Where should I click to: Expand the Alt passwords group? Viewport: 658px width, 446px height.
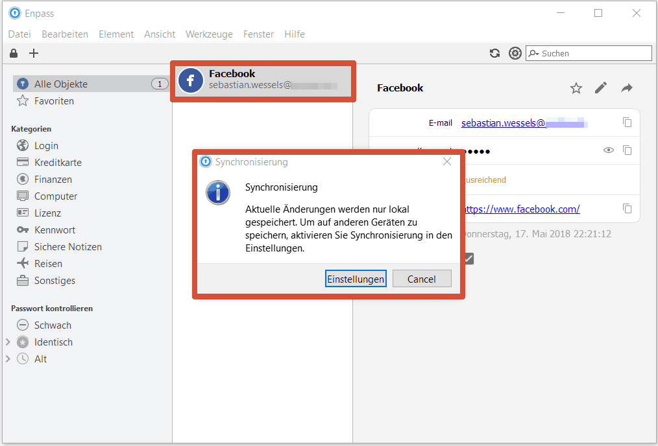8,359
